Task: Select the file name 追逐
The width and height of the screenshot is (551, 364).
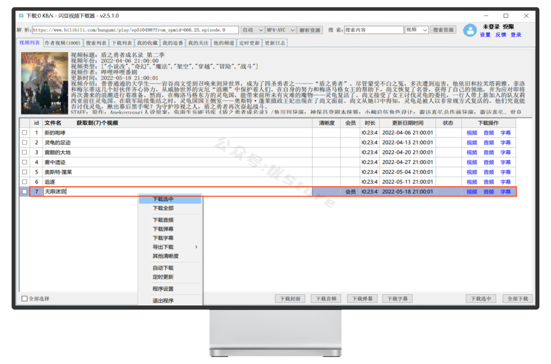Action: point(50,182)
